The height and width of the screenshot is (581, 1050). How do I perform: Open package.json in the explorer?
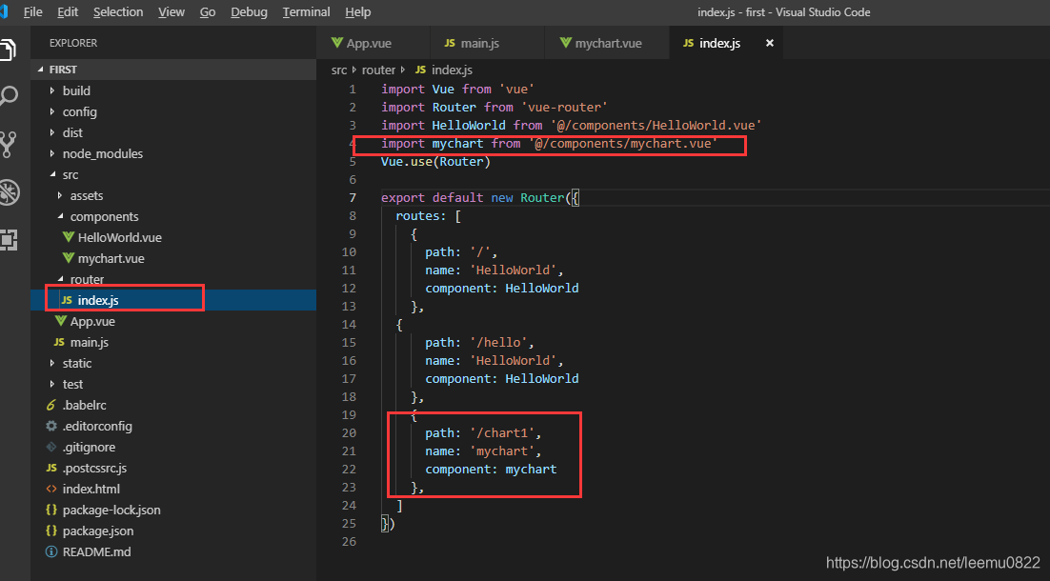click(98, 531)
